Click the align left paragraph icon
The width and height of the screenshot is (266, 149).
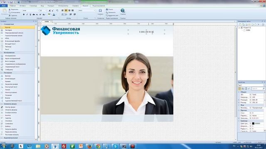click(62, 10)
